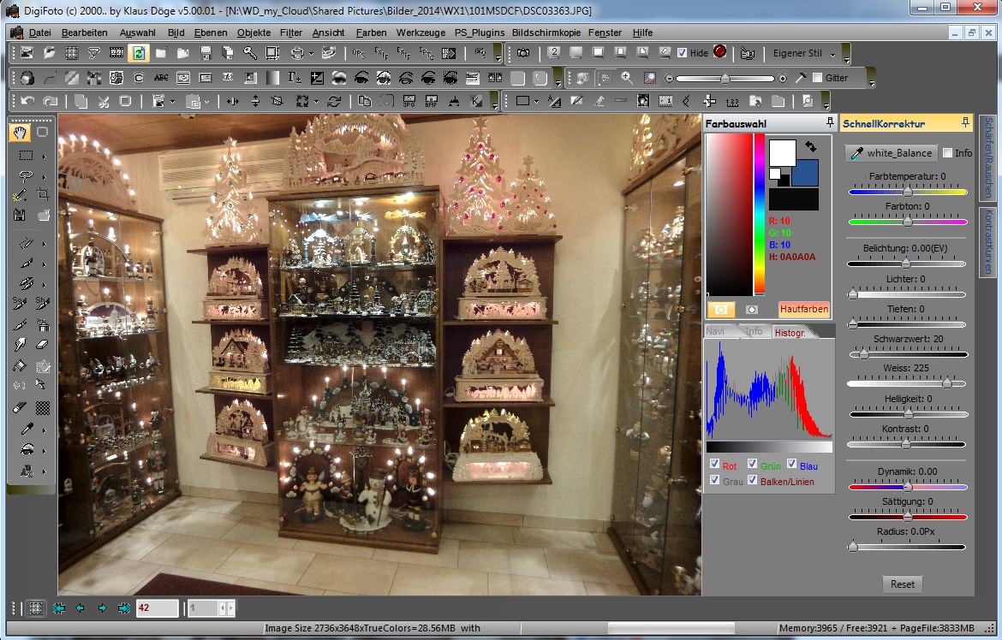This screenshot has width=1002, height=640.
Task: Switch to the Navi tab
Action: [x=714, y=331]
